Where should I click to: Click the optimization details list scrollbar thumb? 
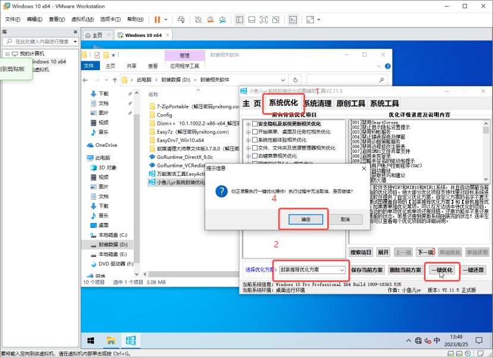coord(486,130)
